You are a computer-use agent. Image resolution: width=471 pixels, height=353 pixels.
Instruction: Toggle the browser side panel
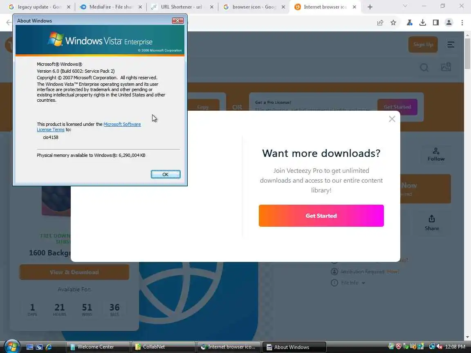(x=435, y=22)
